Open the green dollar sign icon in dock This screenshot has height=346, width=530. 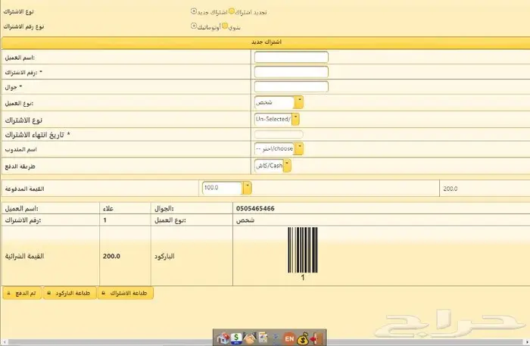236,338
